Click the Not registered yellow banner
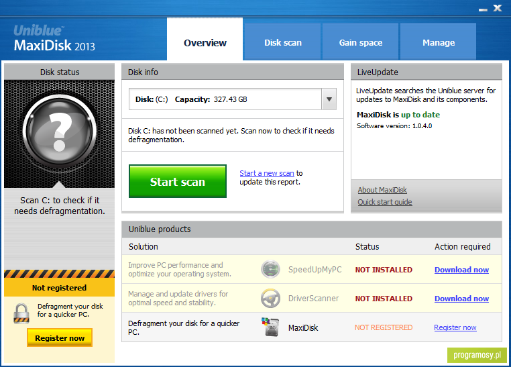Viewport: 511px width, 367px height. click(59, 287)
